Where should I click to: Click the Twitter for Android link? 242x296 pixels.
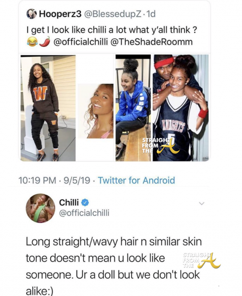coord(137,180)
